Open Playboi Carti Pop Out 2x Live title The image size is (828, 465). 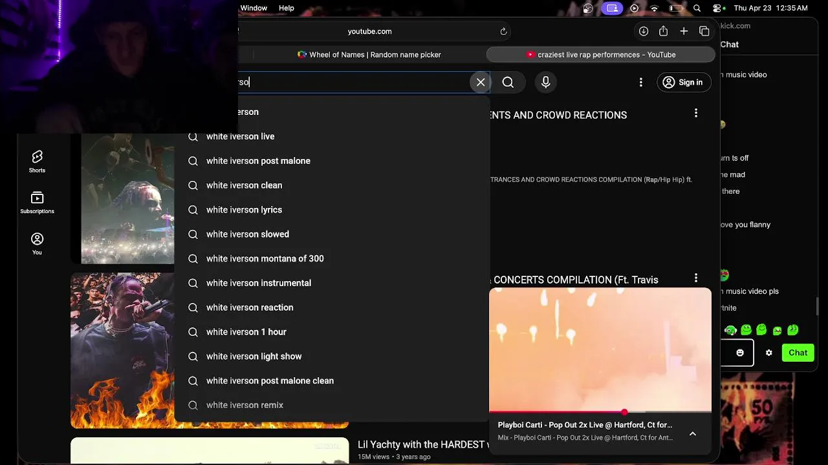(585, 425)
